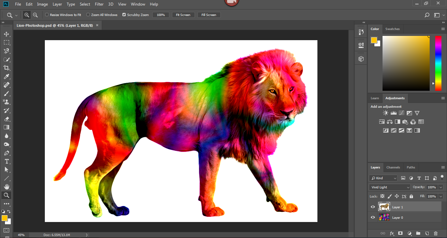The height and width of the screenshot is (238, 447).
Task: Enable Resize Windows to Fit checkbox
Action: pyautogui.click(x=47, y=15)
